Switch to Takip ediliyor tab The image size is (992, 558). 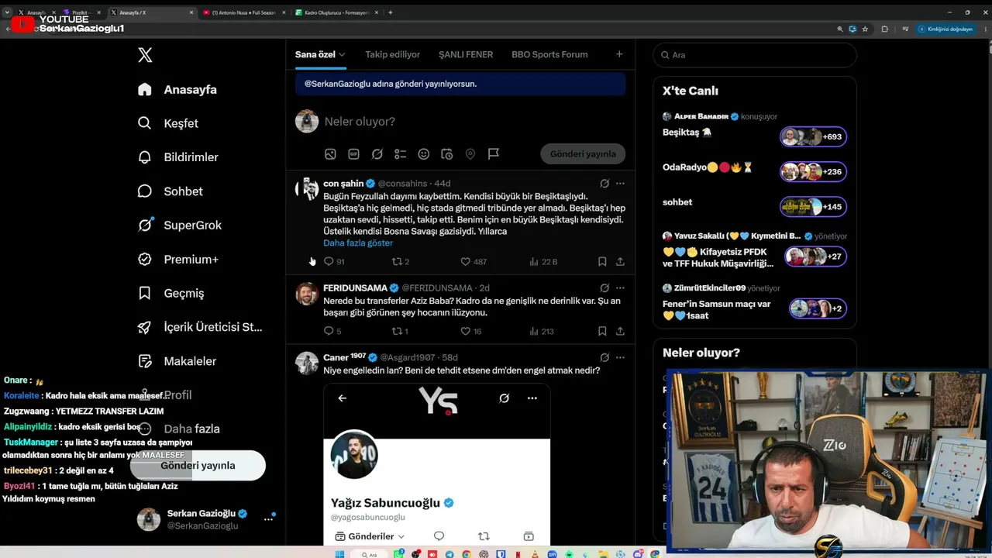coord(393,55)
